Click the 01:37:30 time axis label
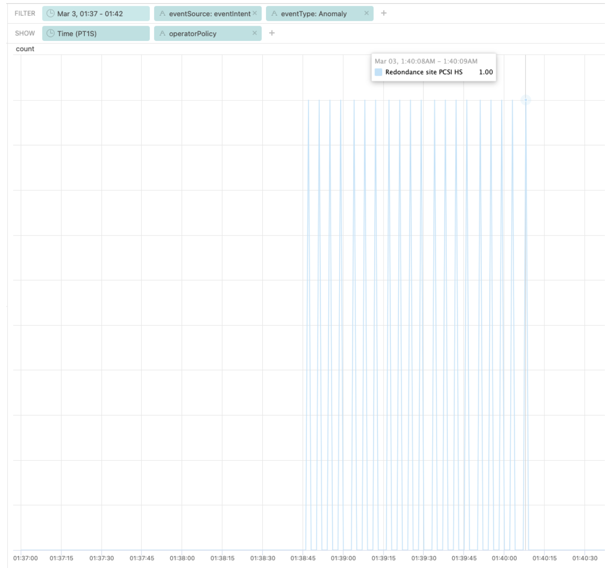Image resolution: width=613 pixels, height=568 pixels. [102, 558]
